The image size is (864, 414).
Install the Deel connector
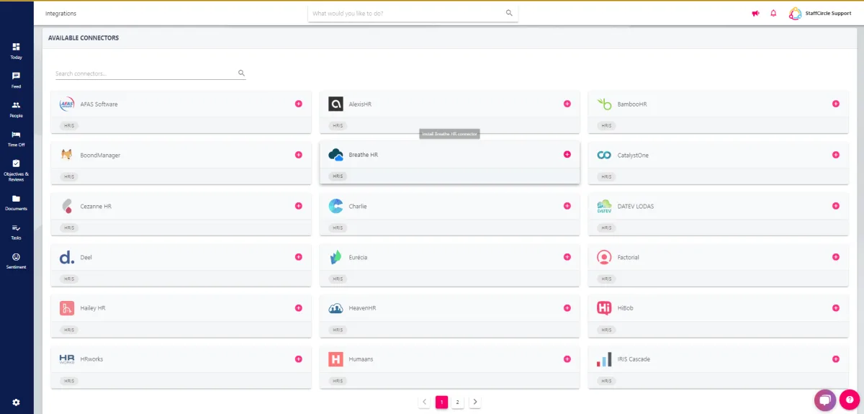point(298,257)
